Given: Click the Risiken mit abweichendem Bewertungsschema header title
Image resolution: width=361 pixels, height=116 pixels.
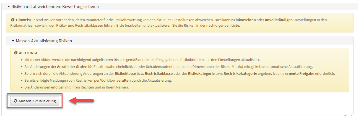Looking at the screenshot, I should (55, 6).
